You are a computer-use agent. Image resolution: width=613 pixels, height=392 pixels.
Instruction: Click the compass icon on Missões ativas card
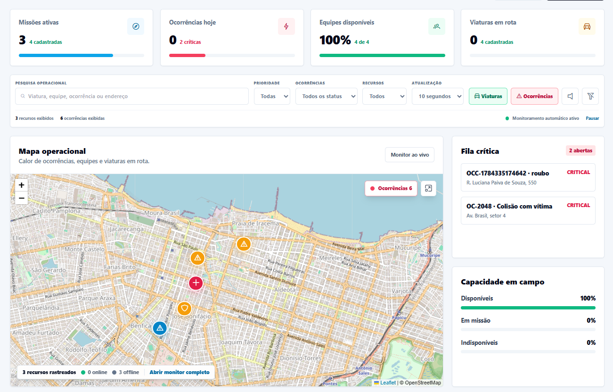tap(136, 26)
